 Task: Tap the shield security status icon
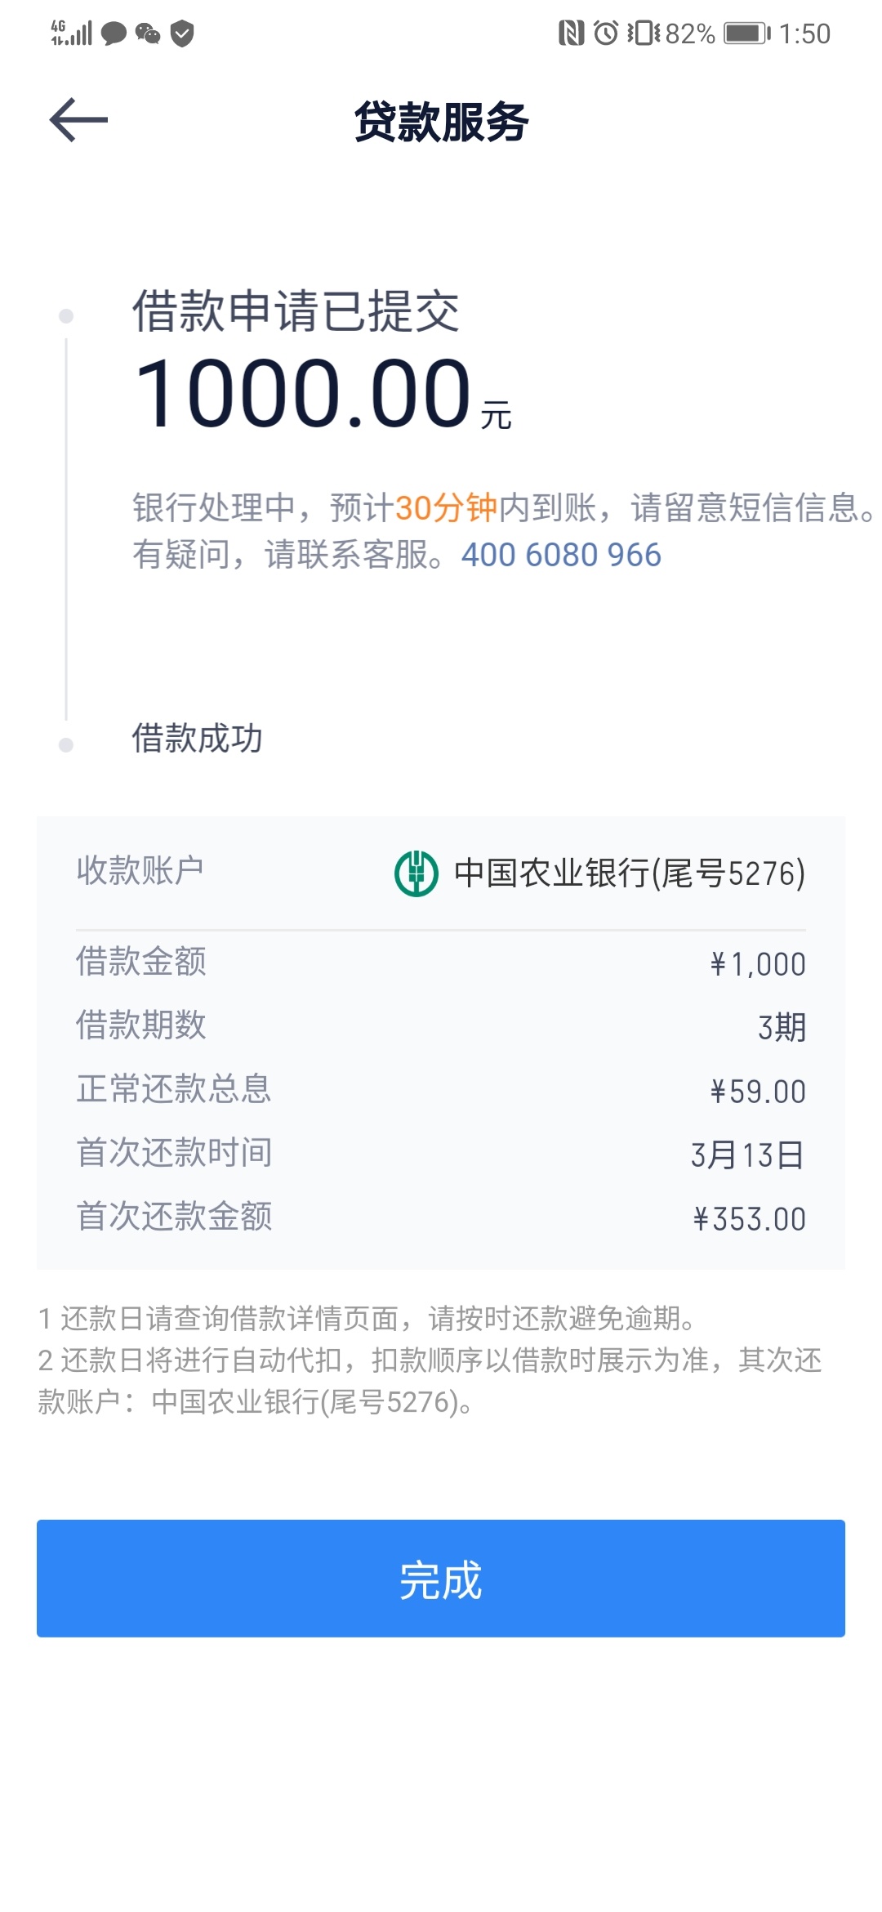tap(182, 34)
